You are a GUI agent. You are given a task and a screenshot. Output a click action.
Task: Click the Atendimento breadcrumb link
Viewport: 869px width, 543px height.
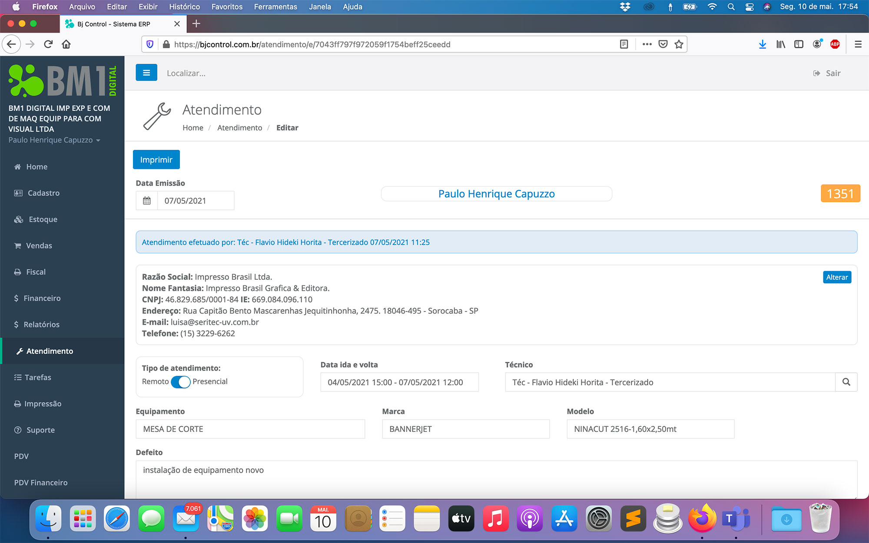239,128
